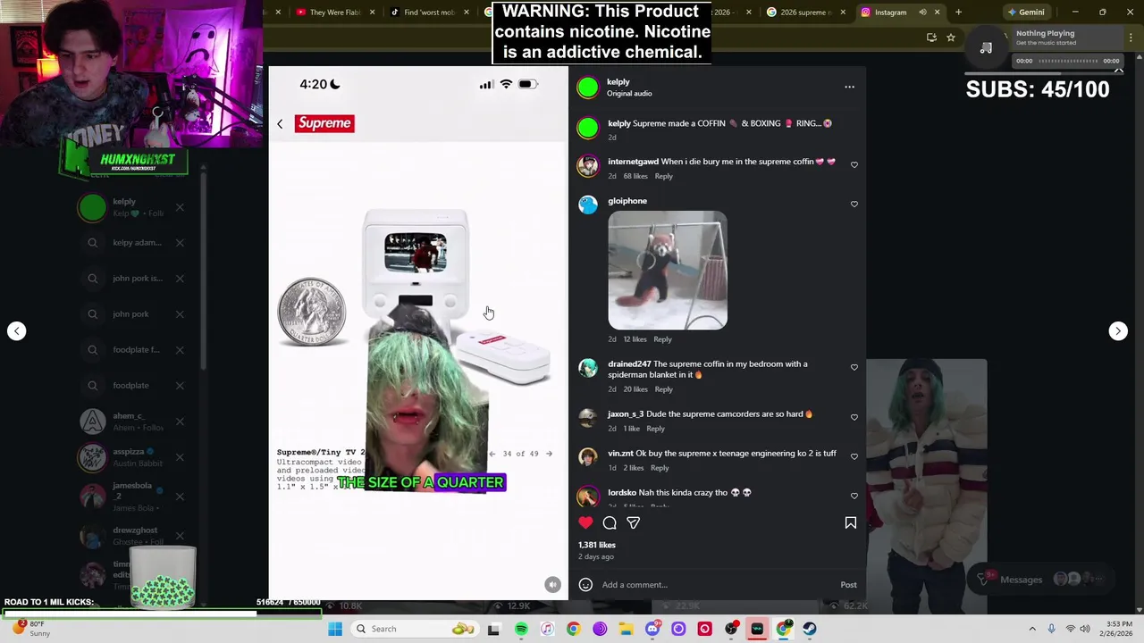Like drained247's comment
This screenshot has height=643, width=1144.
coord(854,368)
